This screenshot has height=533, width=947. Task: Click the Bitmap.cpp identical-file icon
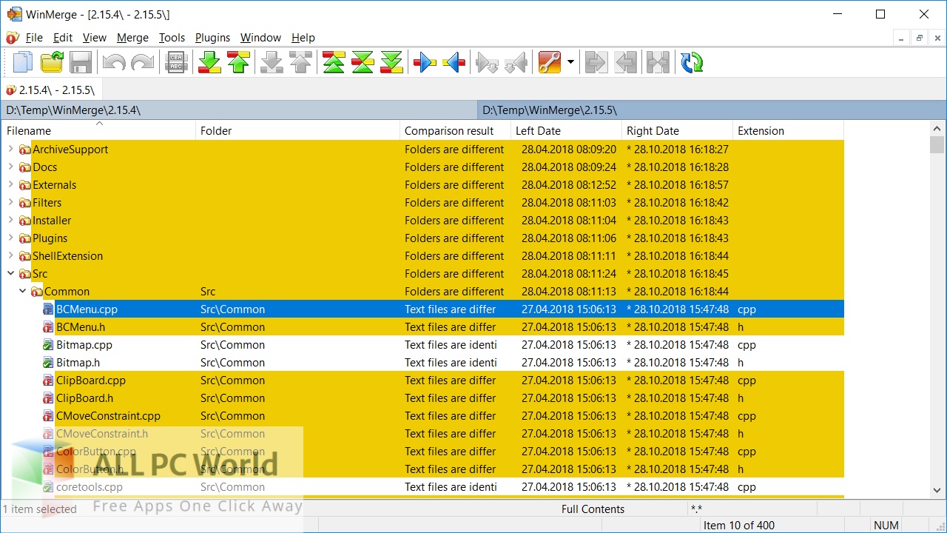pos(48,345)
